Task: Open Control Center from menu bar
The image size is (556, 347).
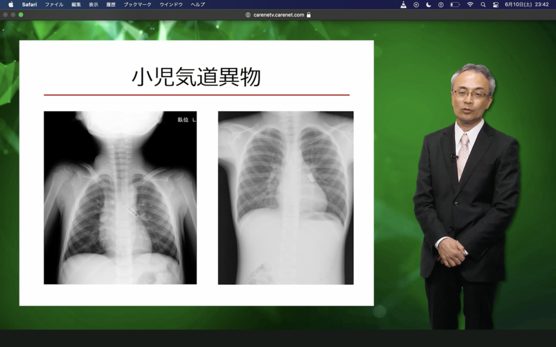Action: point(495,4)
